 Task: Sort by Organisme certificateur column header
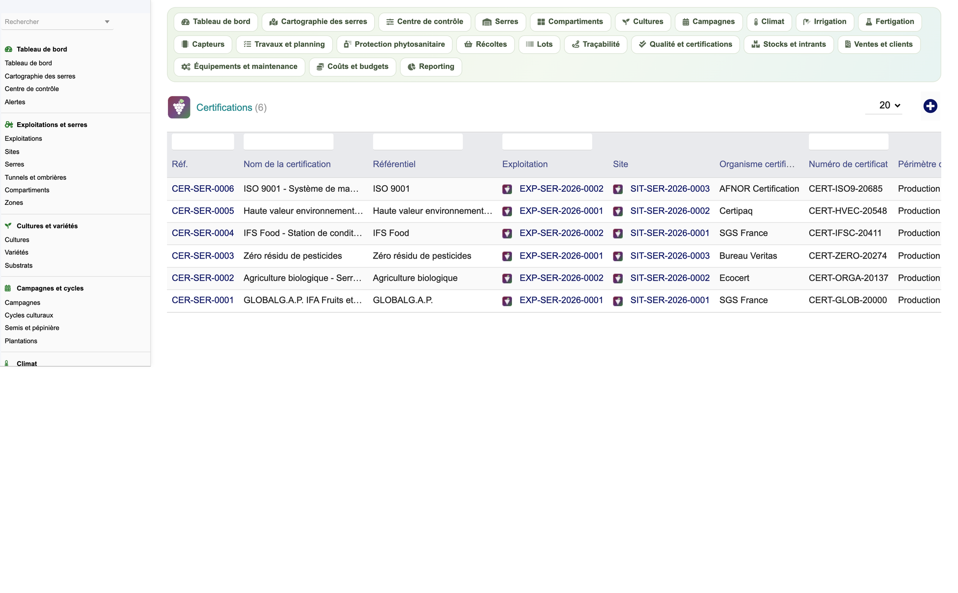pos(757,164)
